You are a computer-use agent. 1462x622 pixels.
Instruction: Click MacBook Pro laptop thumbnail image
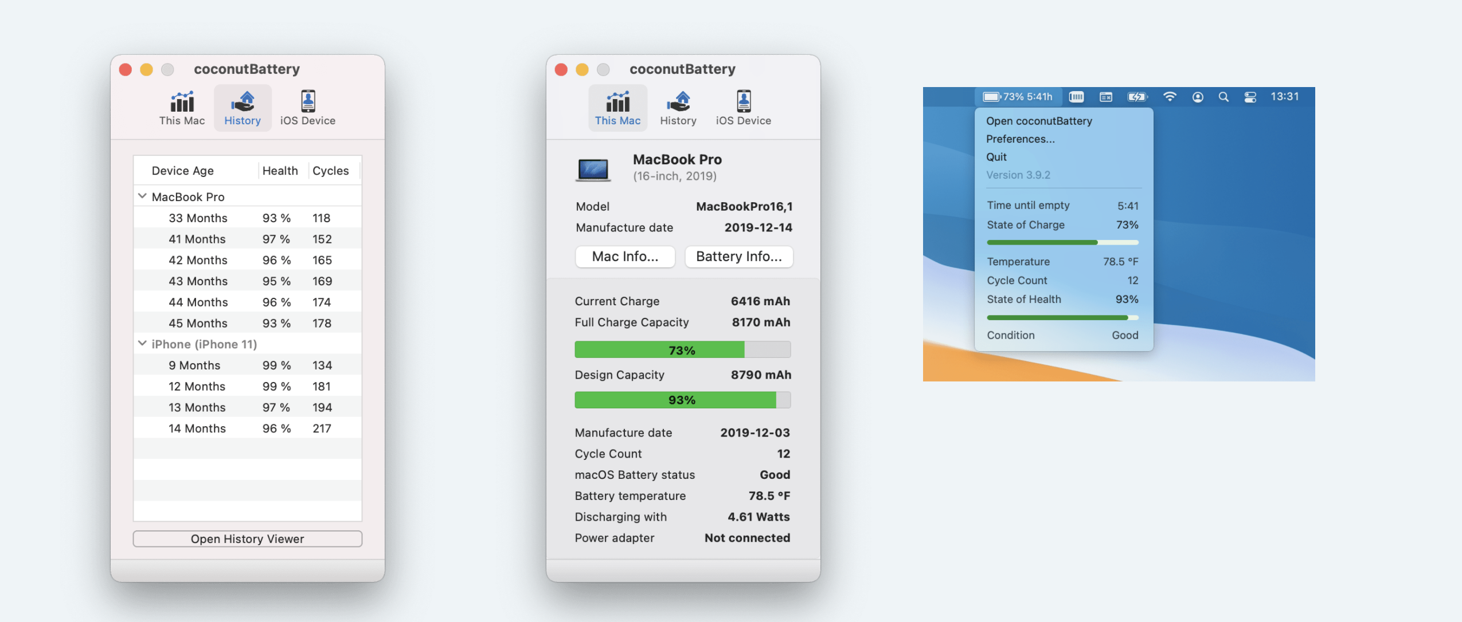[x=593, y=170]
